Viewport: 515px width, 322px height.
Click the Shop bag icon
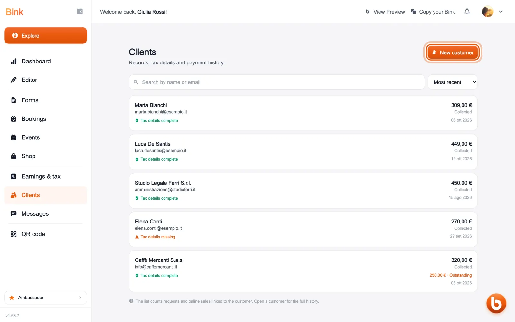click(14, 156)
